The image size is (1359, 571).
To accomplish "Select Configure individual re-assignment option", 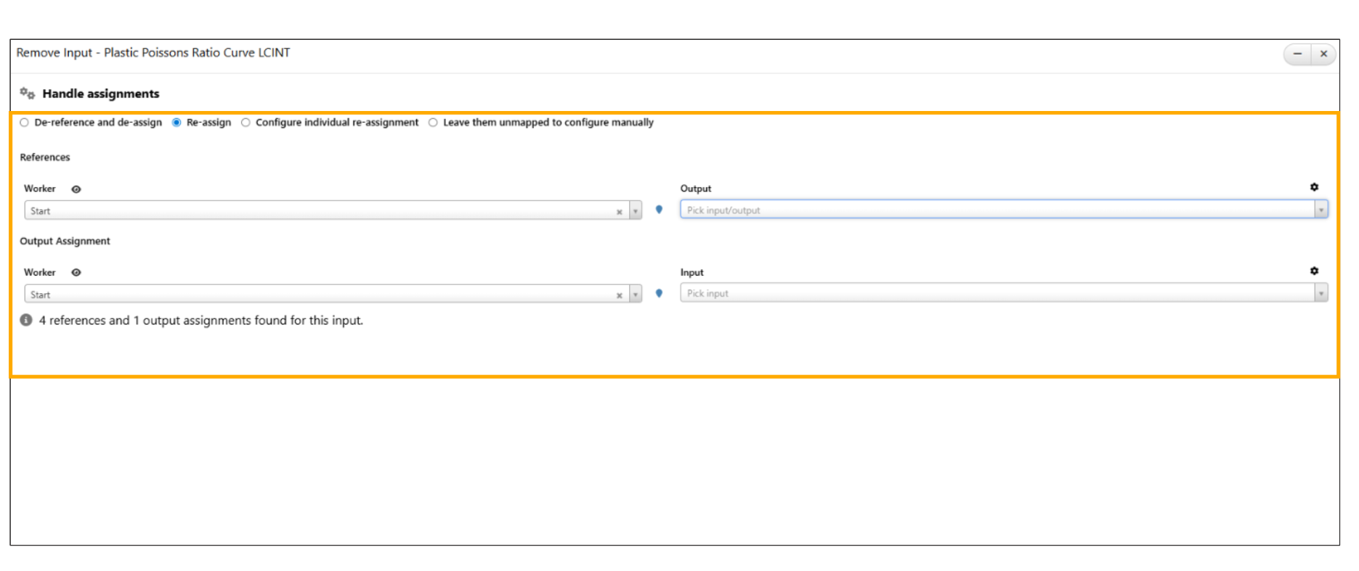I will [246, 123].
